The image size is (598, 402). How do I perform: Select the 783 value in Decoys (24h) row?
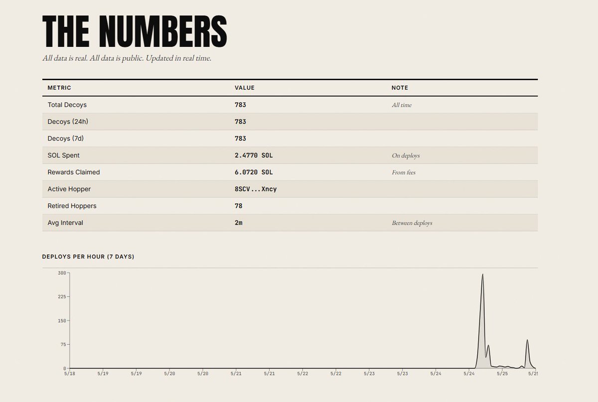coord(240,122)
